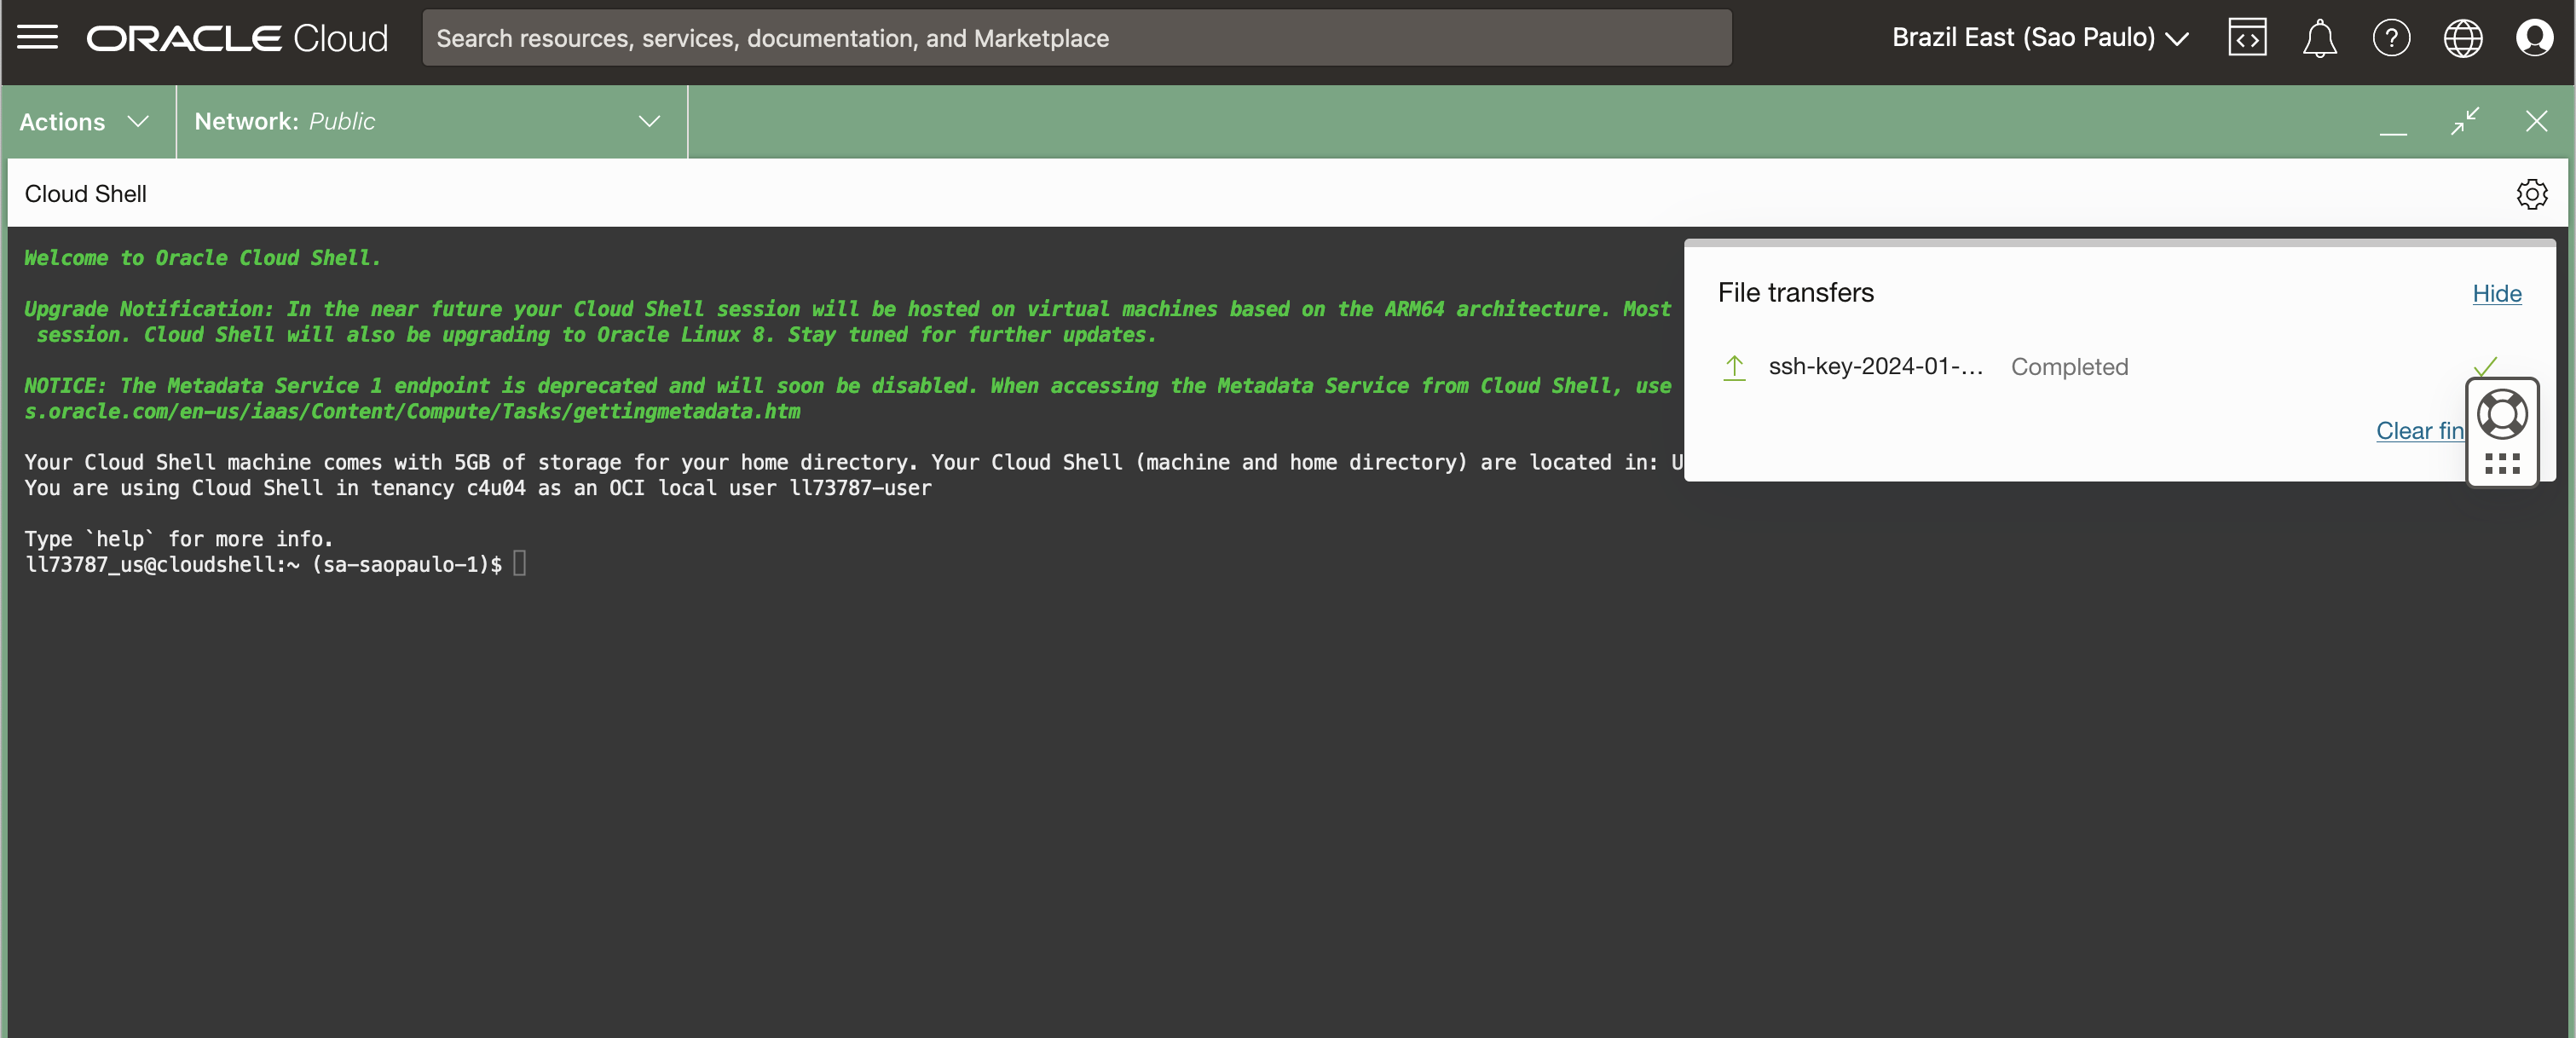Open the help question mark icon

pos(2390,38)
